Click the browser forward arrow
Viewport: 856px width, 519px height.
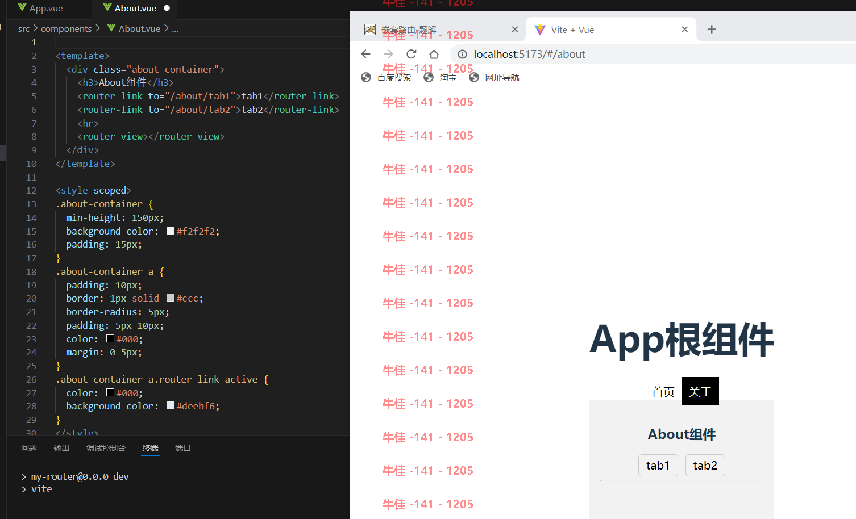click(388, 54)
